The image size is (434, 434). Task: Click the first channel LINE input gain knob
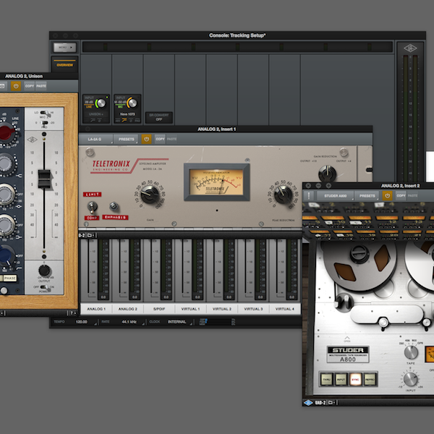click(x=101, y=103)
